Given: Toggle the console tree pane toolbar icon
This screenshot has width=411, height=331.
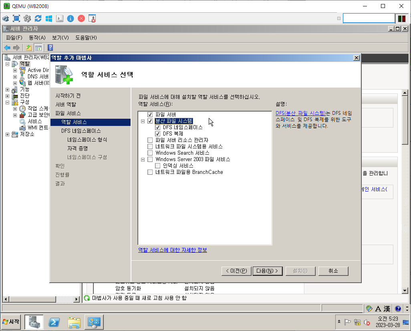Looking at the screenshot, I should 38,48.
